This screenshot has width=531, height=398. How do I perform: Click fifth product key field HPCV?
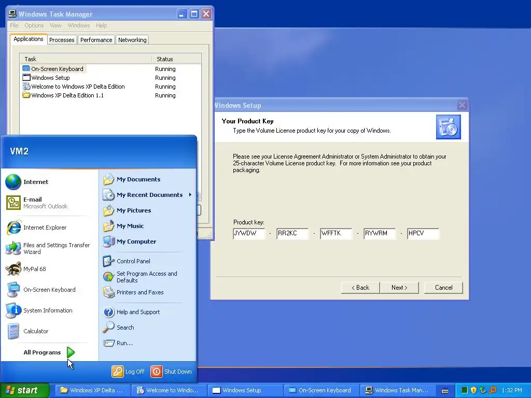point(423,234)
